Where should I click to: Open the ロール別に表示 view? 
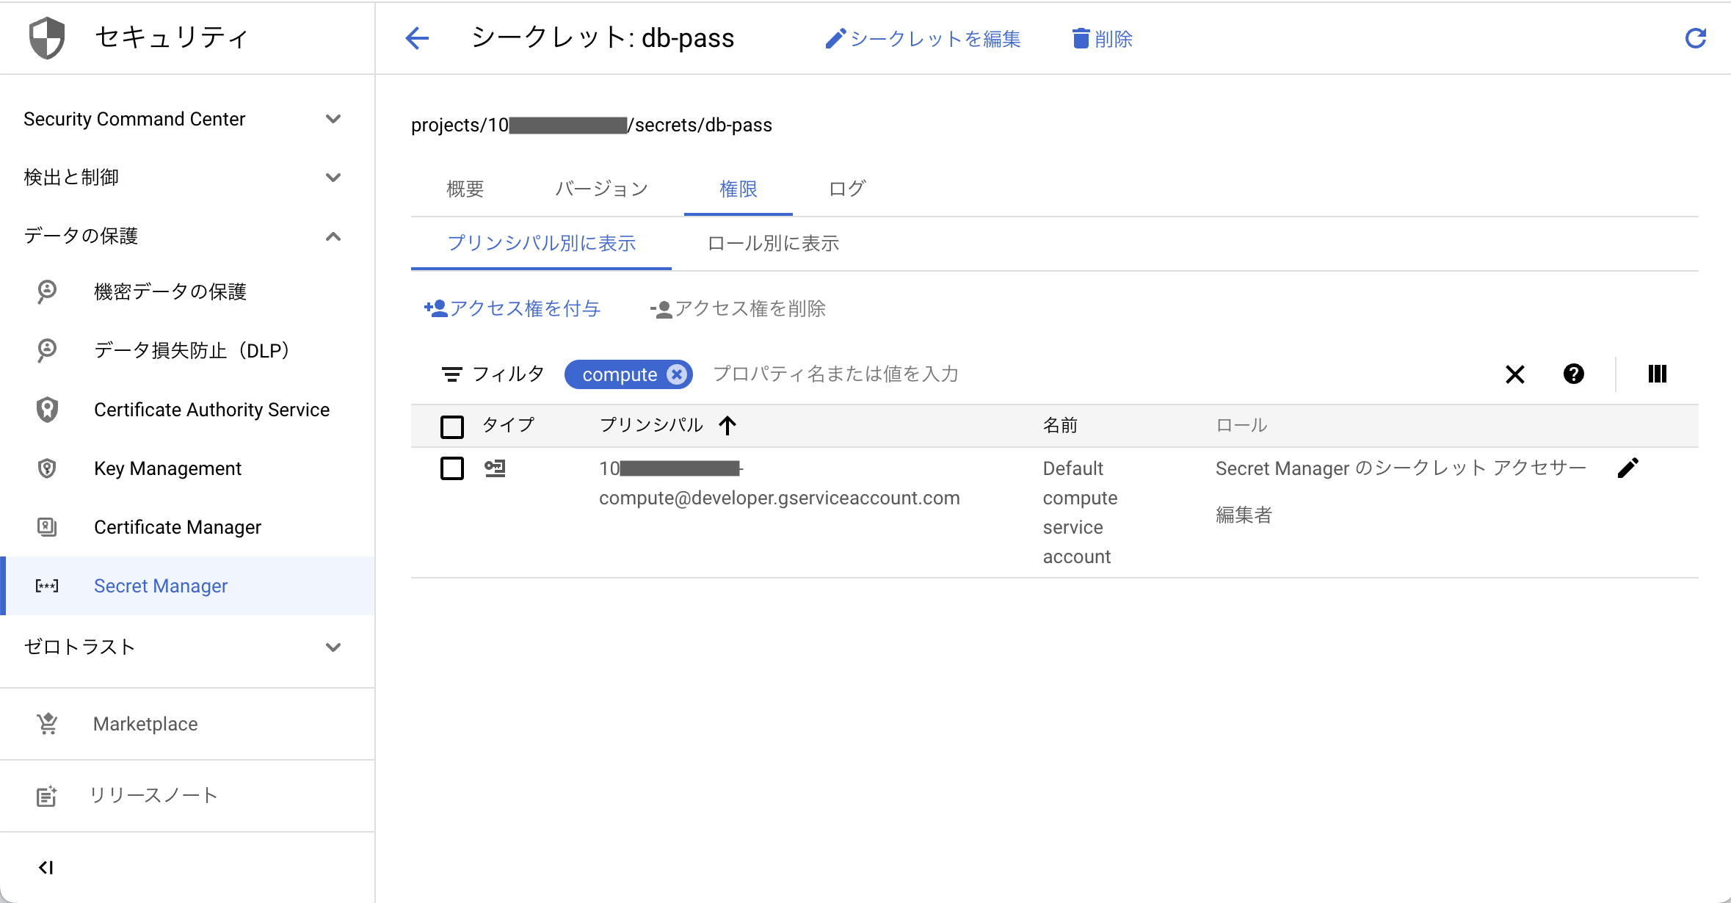(x=772, y=243)
